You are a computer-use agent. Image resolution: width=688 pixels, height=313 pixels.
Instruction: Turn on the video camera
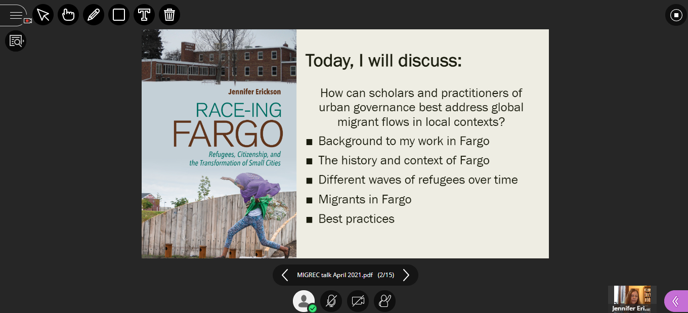[x=358, y=301]
